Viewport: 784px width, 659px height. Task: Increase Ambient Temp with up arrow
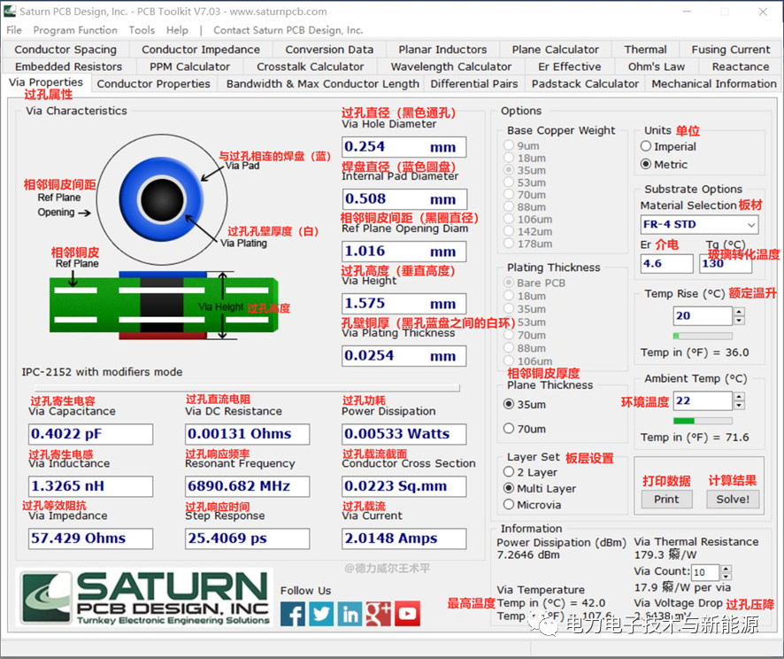(x=739, y=397)
